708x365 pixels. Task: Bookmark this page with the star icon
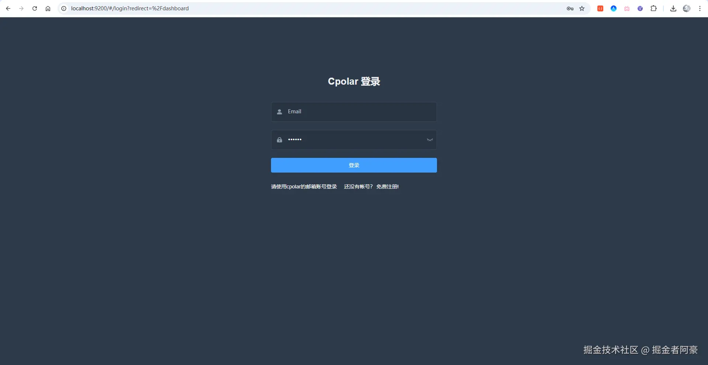point(582,8)
